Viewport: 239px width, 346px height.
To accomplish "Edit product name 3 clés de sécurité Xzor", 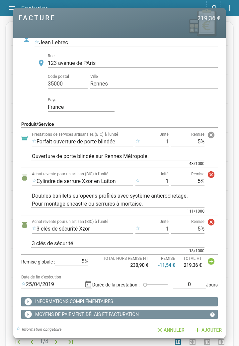I will 82,229.
